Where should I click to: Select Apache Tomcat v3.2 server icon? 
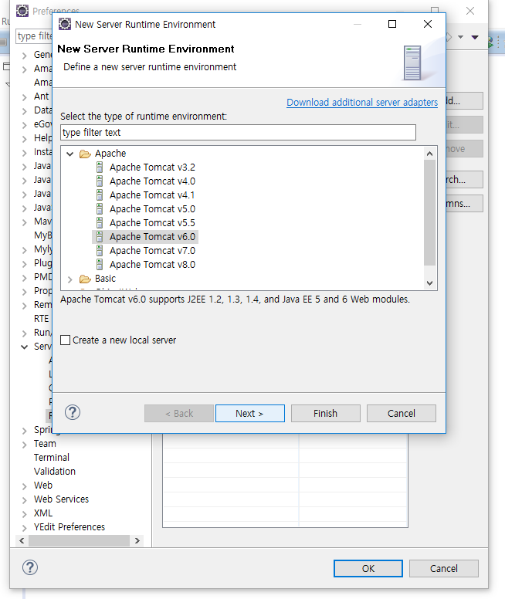100,168
